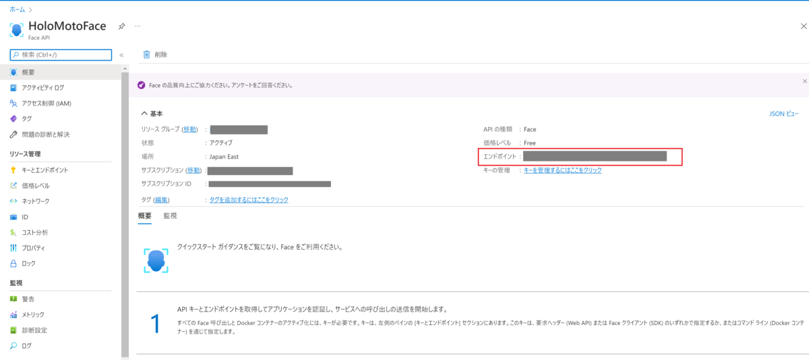809x360 pixels.
Task: Click 移動 link next to サブスクリプション
Action: coord(194,170)
